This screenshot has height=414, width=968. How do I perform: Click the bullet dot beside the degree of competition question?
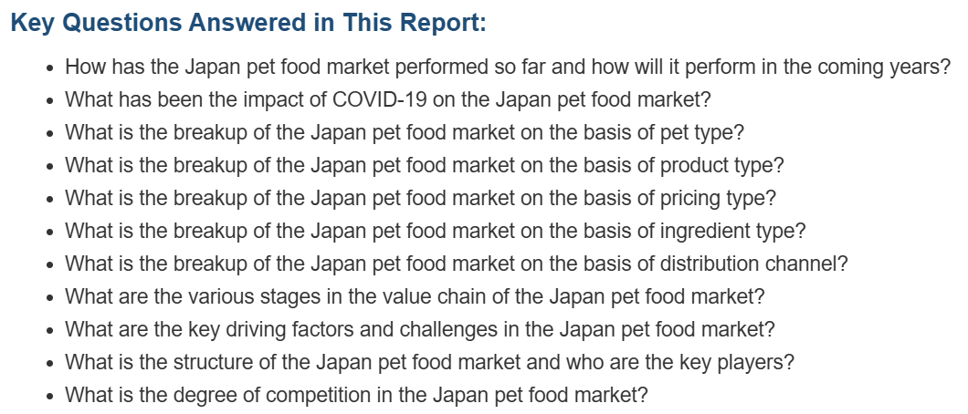coord(50,396)
